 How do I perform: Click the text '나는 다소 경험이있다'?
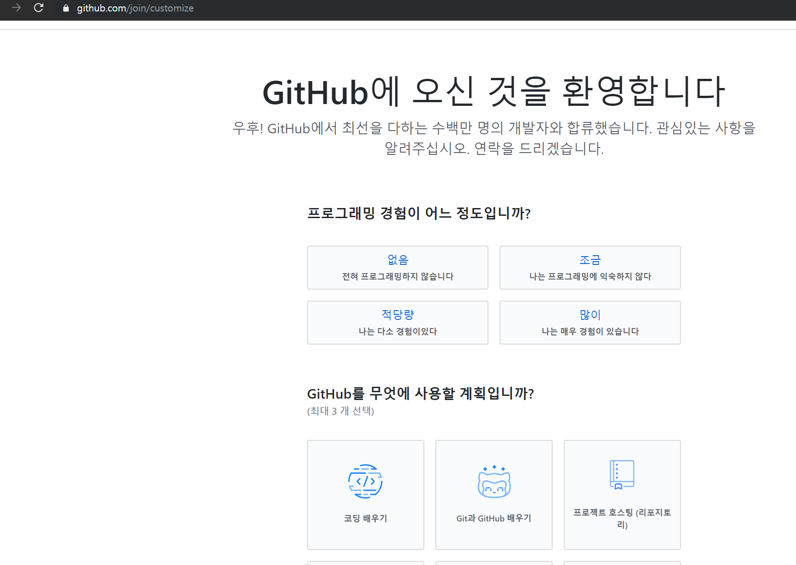pos(398,331)
